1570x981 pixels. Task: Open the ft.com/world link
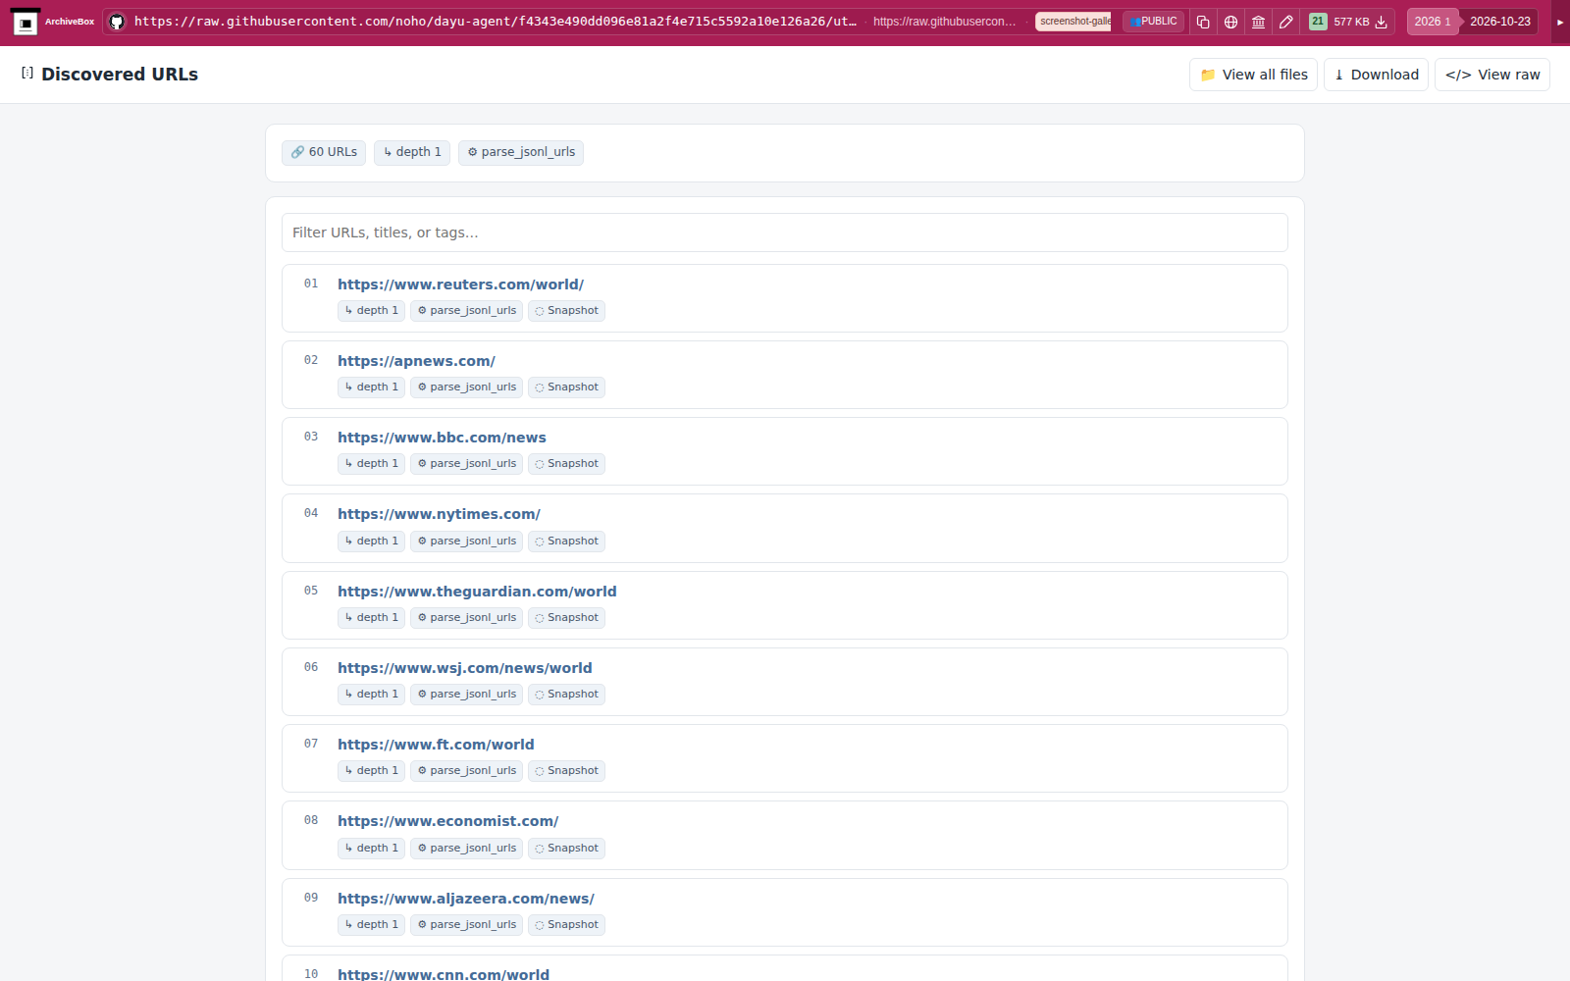(436, 745)
